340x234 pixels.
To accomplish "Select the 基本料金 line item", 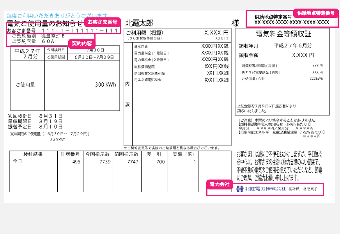I will pyautogui.click(x=141, y=46).
